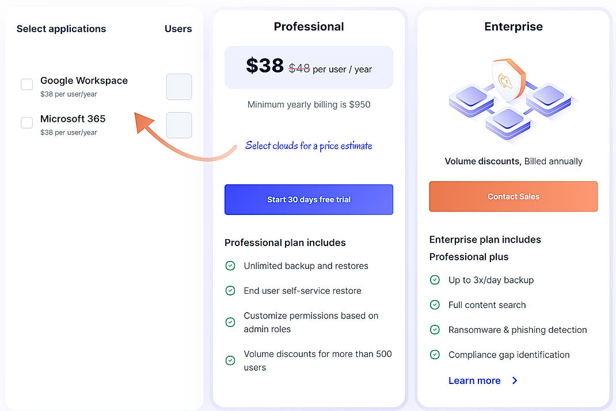The width and height of the screenshot is (616, 411).
Task: Click the checkmark icon beside Unlimited backup and restores
Action: 230,266
